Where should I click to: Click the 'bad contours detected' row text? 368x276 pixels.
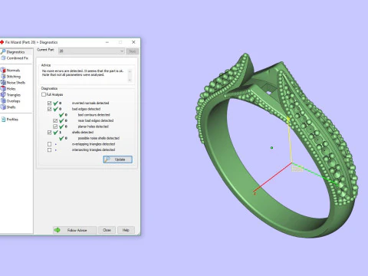coord(94,115)
